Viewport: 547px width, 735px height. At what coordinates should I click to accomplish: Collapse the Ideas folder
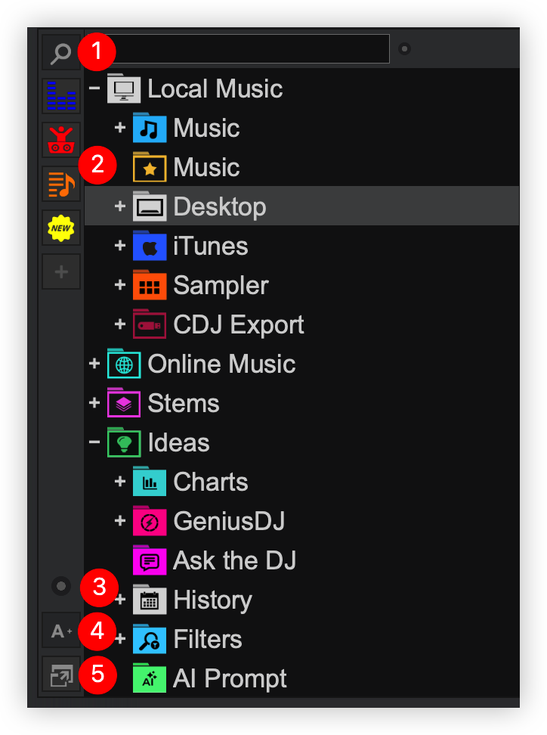[94, 442]
